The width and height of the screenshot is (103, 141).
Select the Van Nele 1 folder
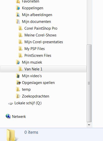(x=43, y=69)
